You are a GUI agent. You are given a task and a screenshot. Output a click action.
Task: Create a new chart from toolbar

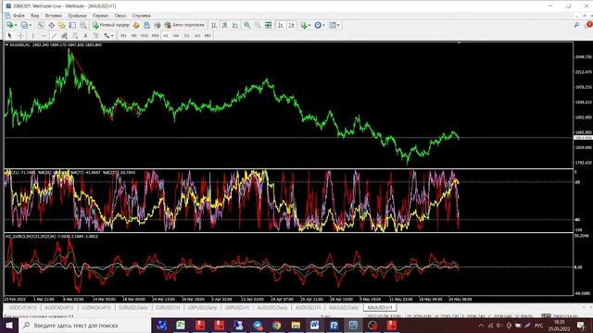pyautogui.click(x=9, y=25)
